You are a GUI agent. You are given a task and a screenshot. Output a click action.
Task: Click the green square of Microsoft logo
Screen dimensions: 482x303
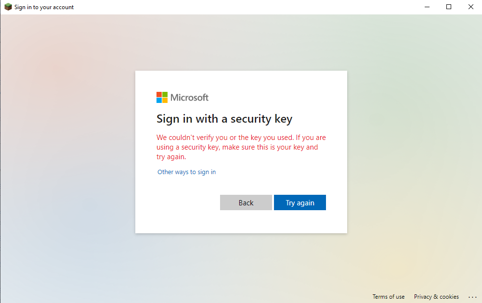[x=165, y=94]
